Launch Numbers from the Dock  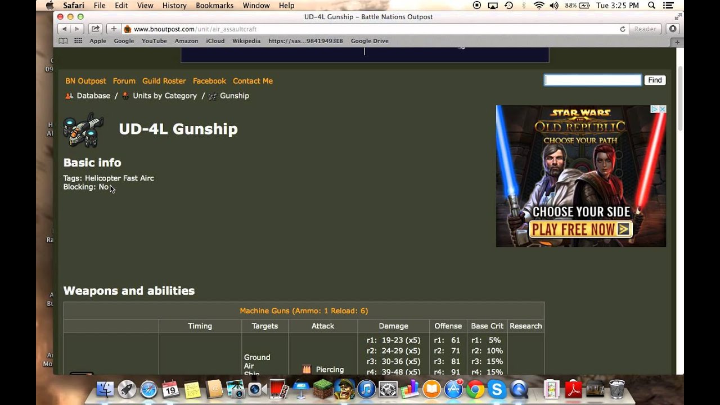(x=410, y=389)
